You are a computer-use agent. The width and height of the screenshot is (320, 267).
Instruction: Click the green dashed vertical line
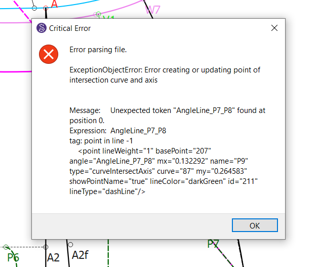[x=108, y=253]
